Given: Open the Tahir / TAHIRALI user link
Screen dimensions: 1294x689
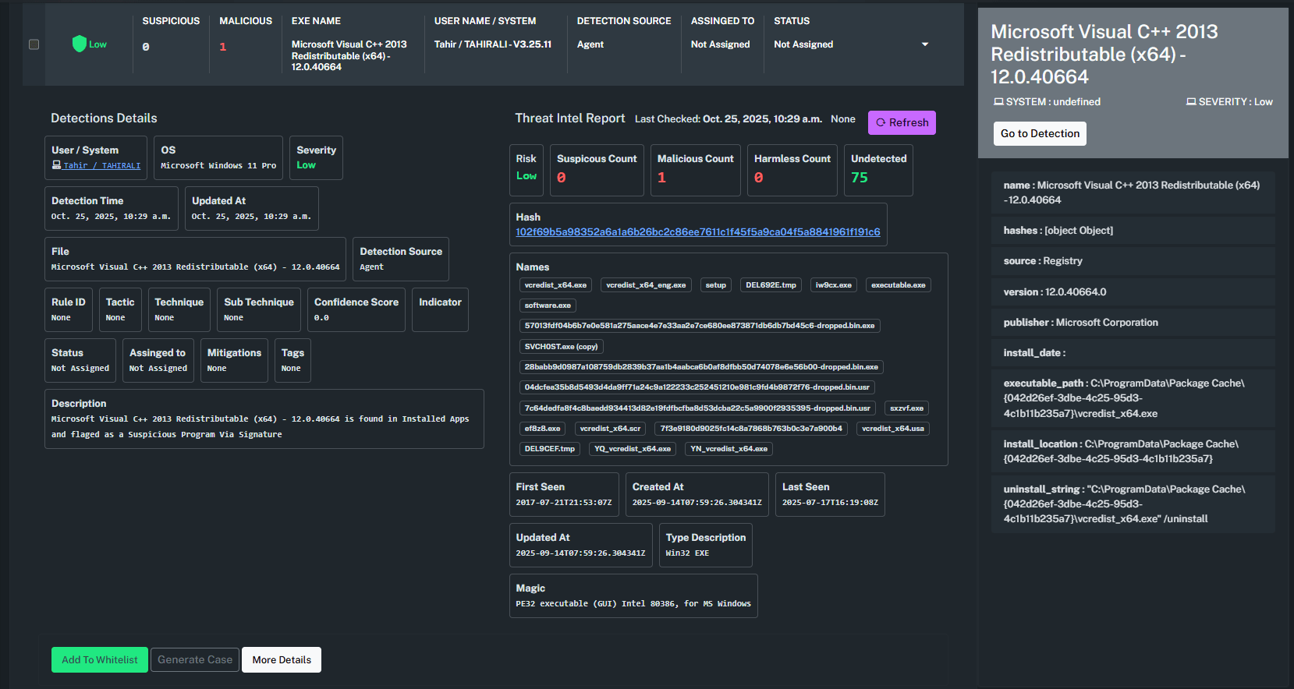Looking at the screenshot, I should pos(101,165).
